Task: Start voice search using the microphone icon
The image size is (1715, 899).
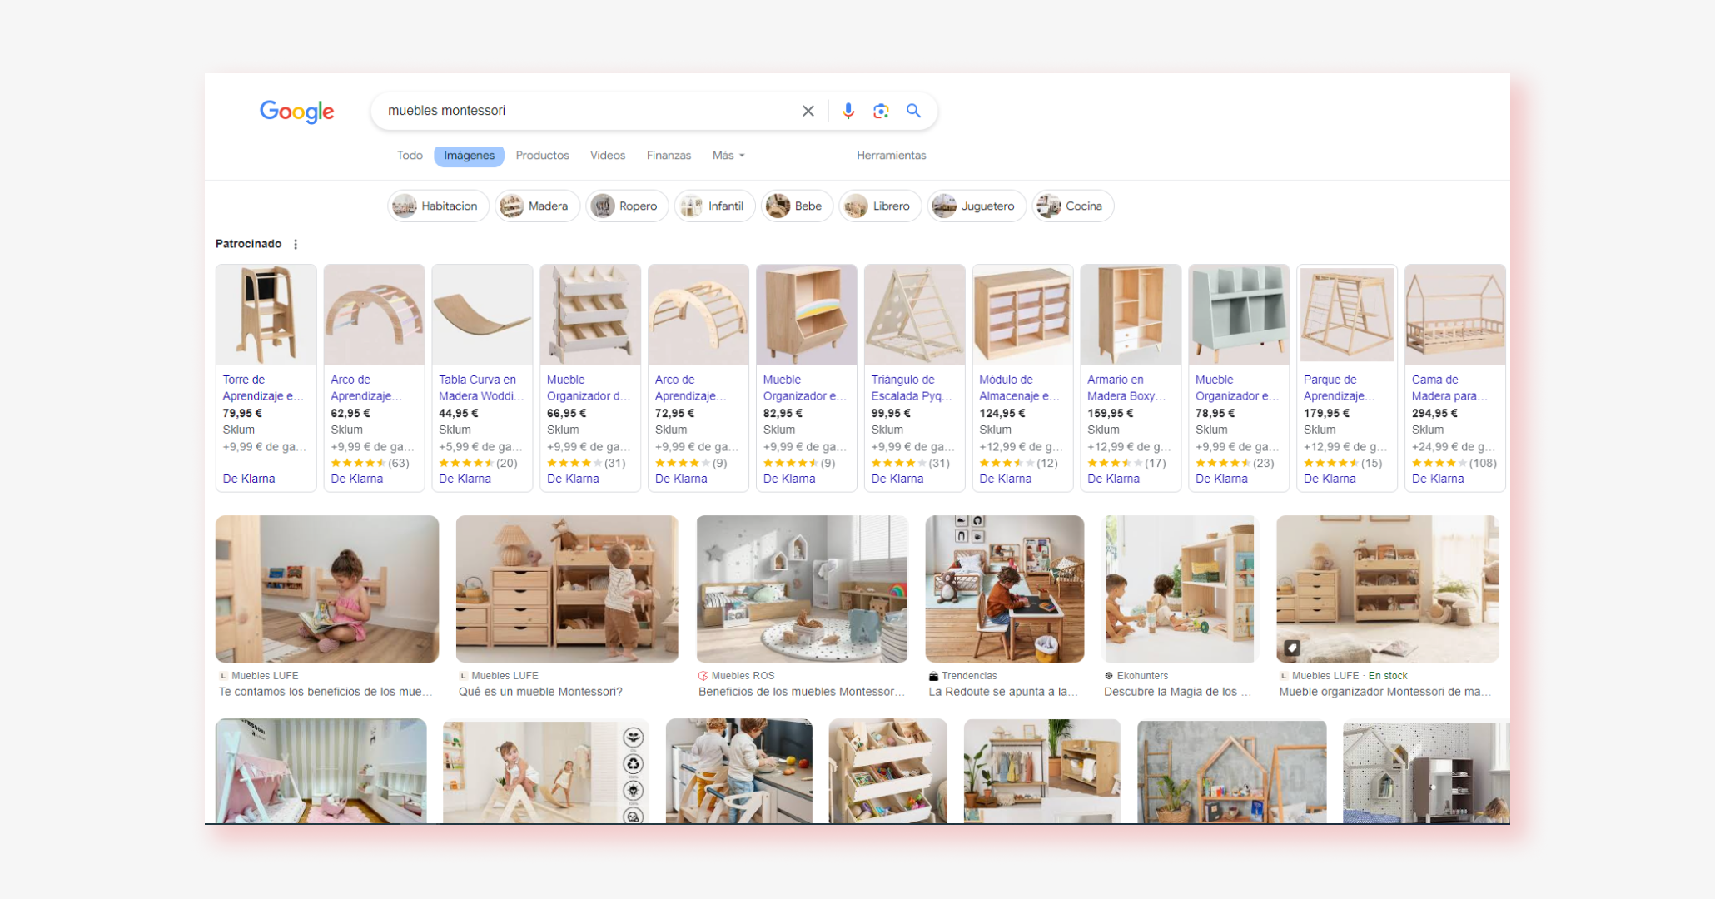Action: pos(848,110)
